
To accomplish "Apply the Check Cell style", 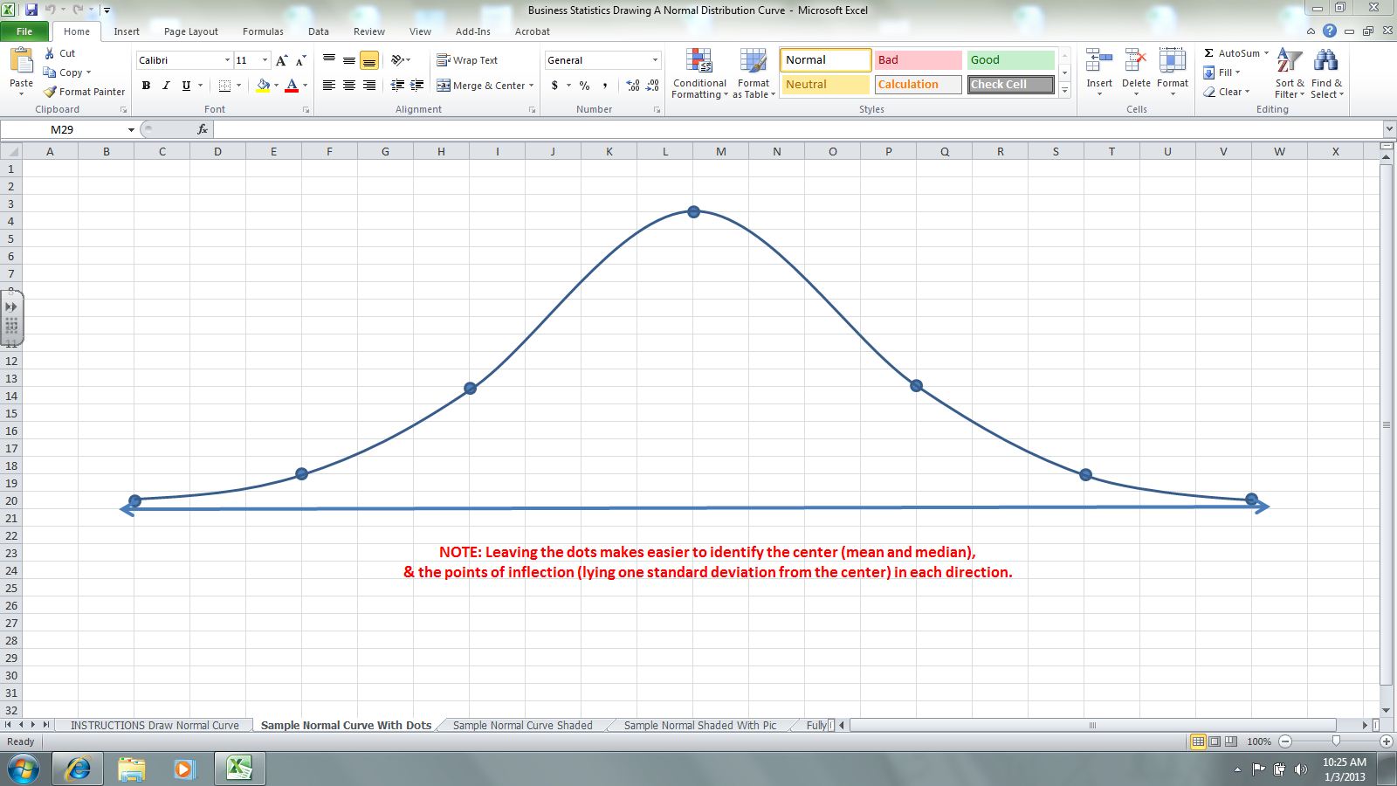I will (x=1010, y=85).
